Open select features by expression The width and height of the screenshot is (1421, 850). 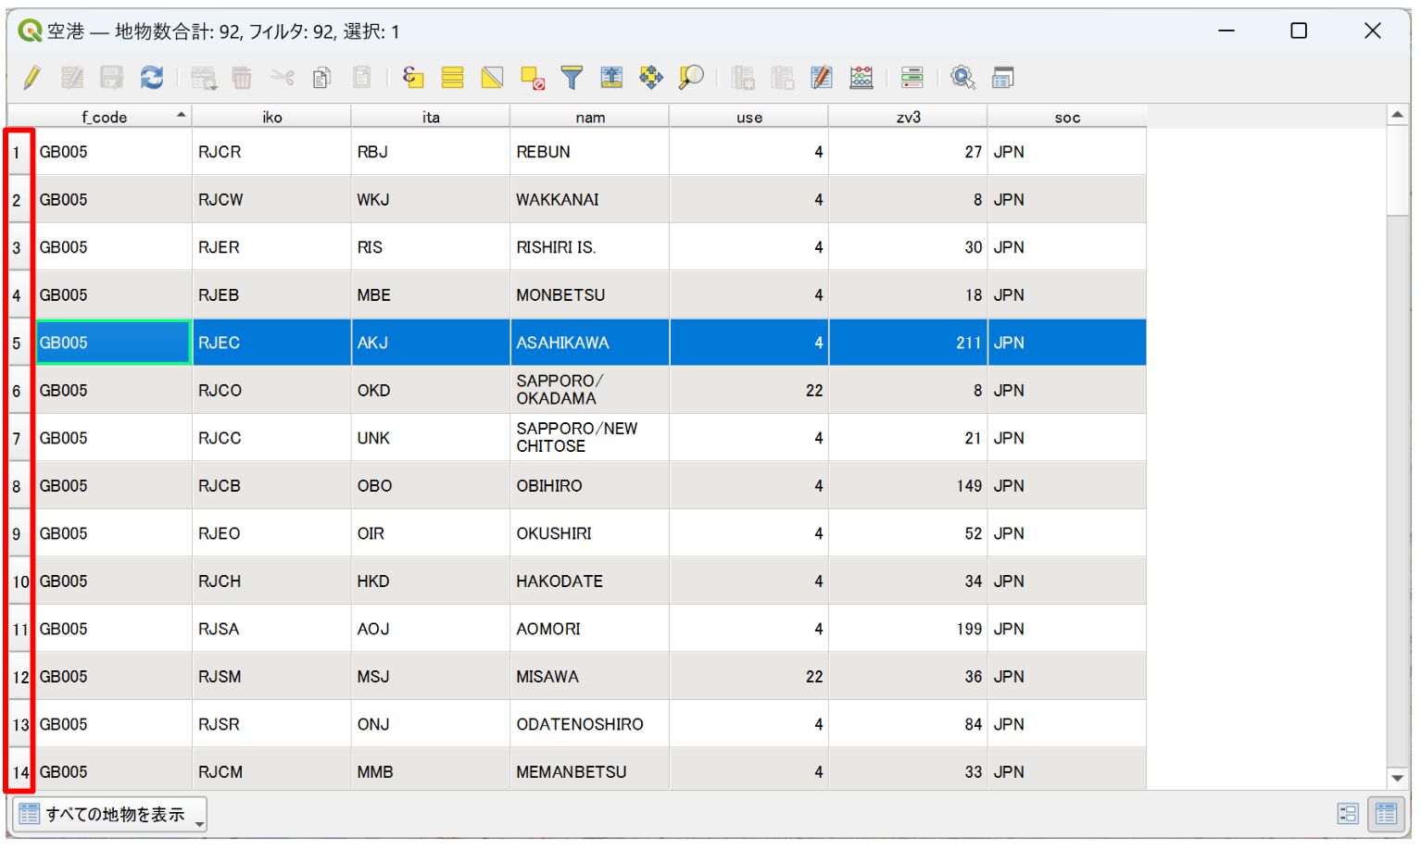(x=413, y=78)
